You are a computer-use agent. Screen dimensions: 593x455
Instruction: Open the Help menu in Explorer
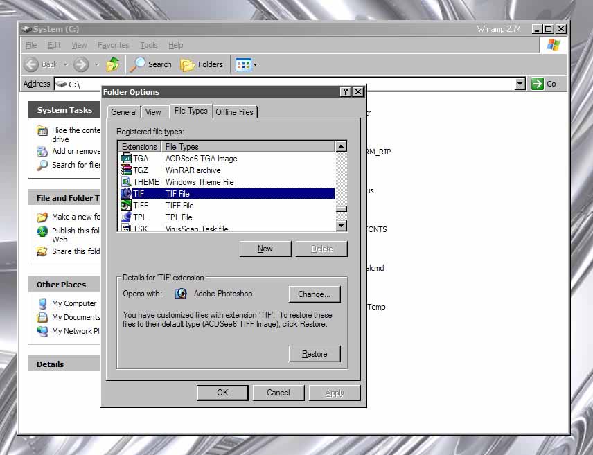point(175,45)
